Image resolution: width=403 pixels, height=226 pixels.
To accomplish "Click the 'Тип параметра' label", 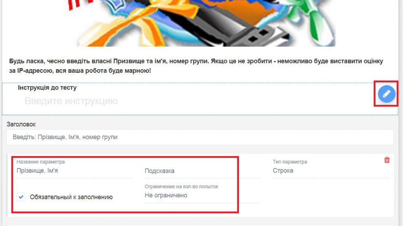I will coord(290,162).
